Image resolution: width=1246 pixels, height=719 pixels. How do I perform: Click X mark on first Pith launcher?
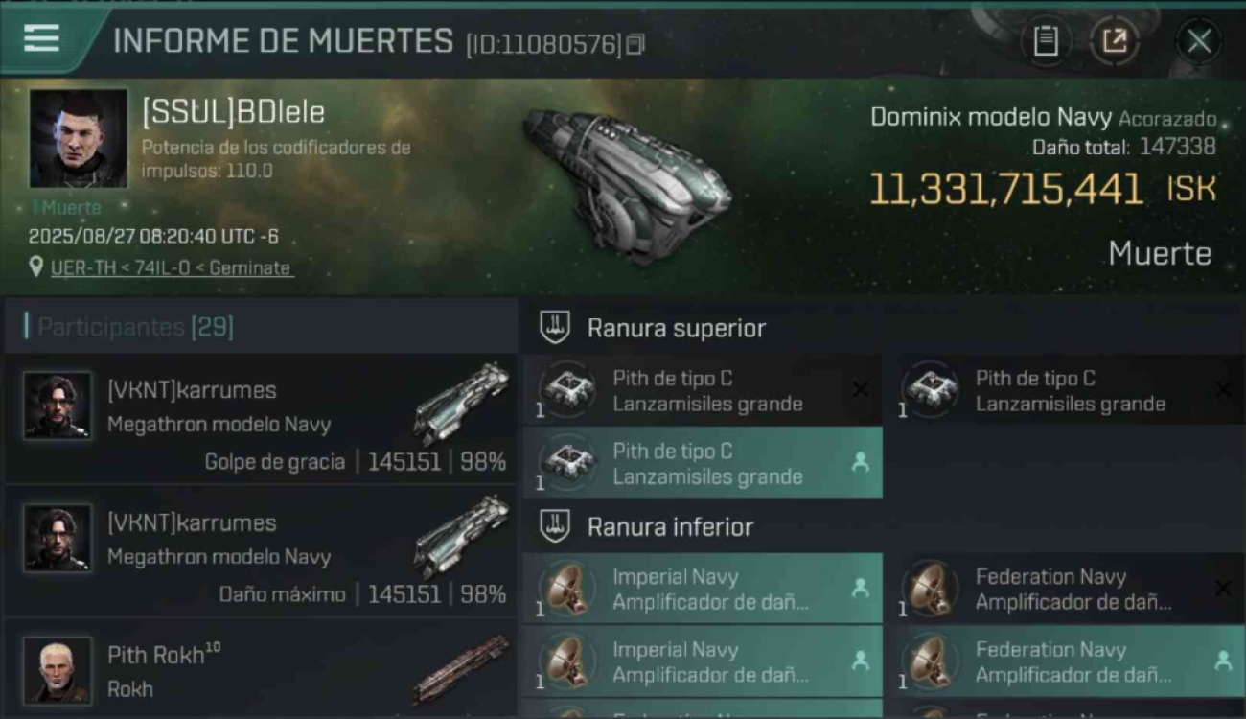coord(861,389)
